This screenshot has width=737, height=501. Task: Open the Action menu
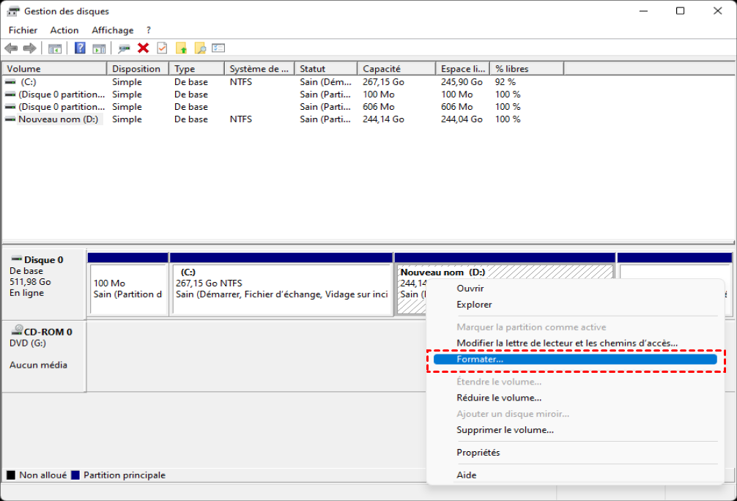pos(64,30)
